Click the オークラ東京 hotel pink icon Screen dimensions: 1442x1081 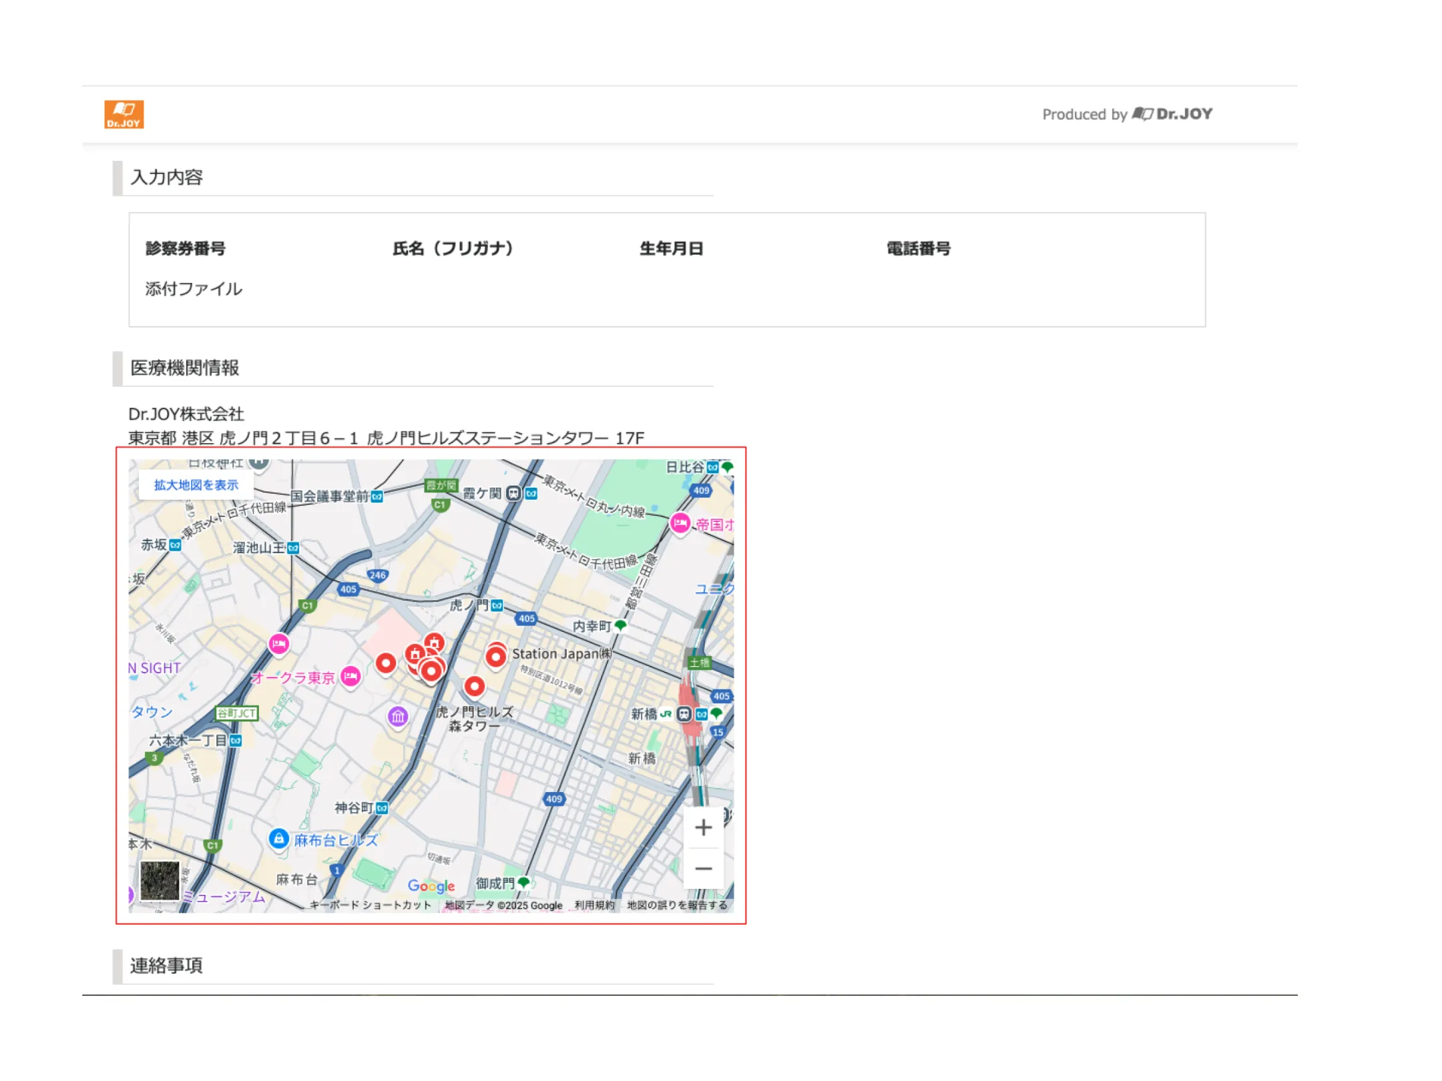[x=350, y=676]
